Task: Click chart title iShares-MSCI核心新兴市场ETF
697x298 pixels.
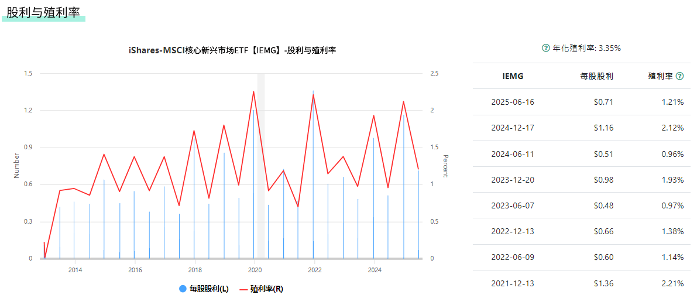Action: coord(232,50)
